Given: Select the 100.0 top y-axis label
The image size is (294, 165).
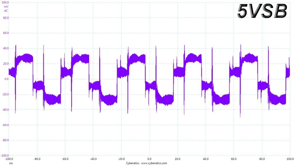Looking at the screenshot, I should pos(5,2).
